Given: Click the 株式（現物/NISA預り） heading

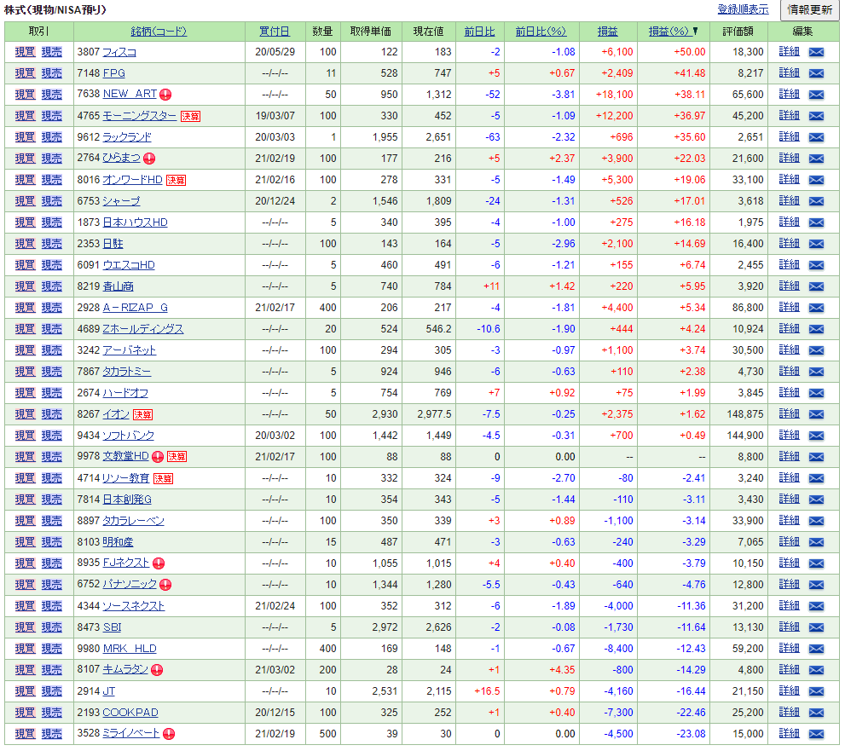Looking at the screenshot, I should (55, 9).
